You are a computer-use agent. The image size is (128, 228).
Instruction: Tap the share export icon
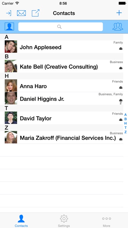point(35,13)
